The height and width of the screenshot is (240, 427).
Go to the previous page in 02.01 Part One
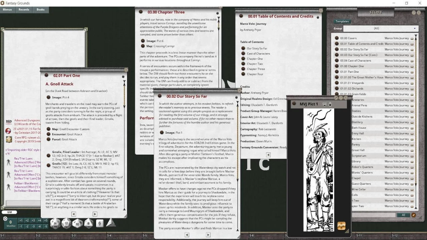(73, 214)
